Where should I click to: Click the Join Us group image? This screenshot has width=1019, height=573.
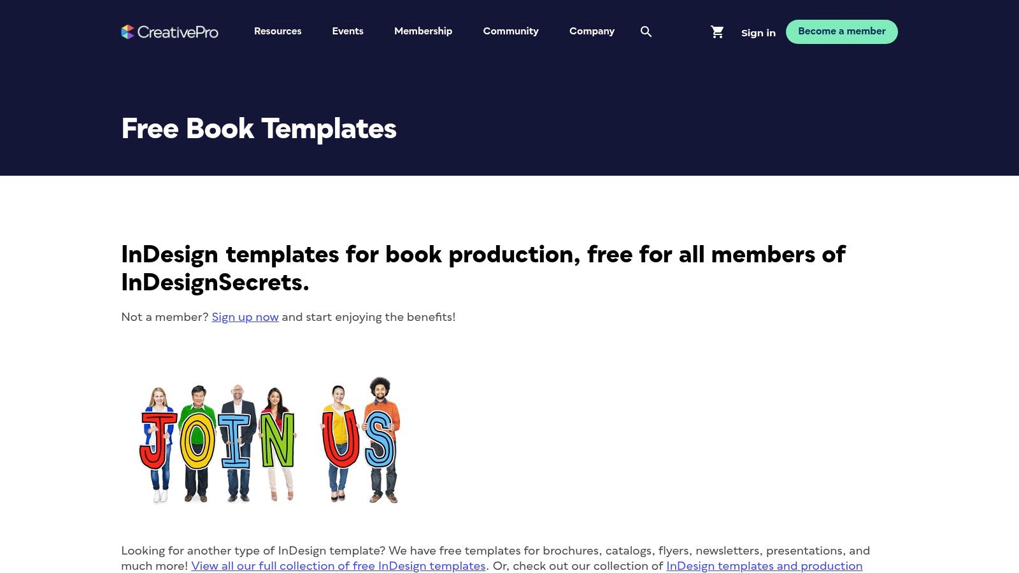tap(269, 441)
